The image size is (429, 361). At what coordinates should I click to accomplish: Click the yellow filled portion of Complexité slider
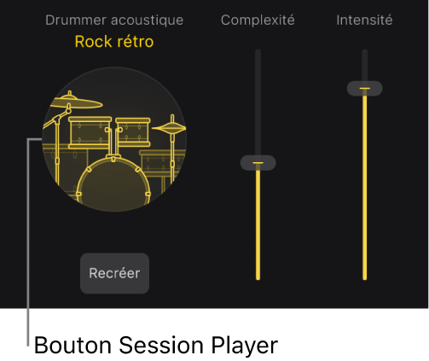tap(258, 224)
